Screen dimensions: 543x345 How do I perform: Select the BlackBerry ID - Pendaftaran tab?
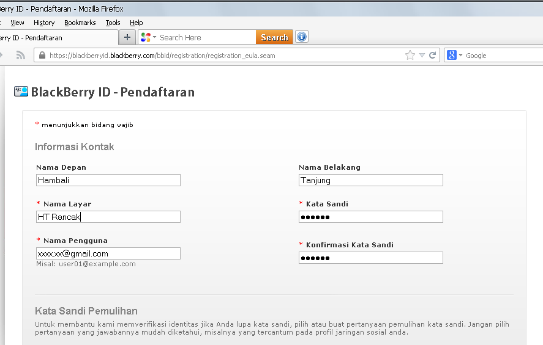pyautogui.click(x=58, y=38)
